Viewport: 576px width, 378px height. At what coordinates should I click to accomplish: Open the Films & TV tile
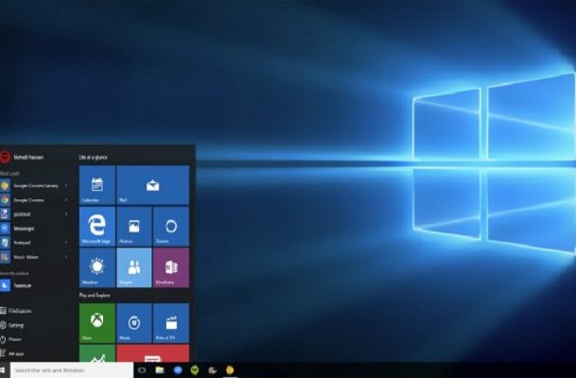(x=171, y=322)
